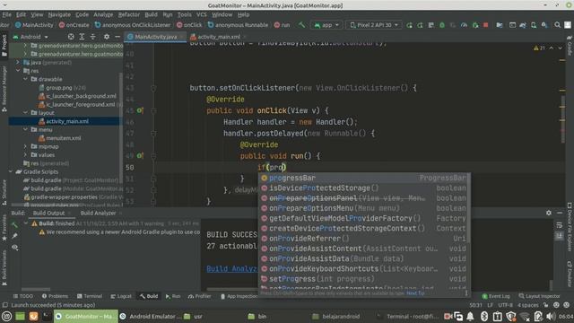Click Select Opened File target icon
The image size is (574, 323).
71,37
